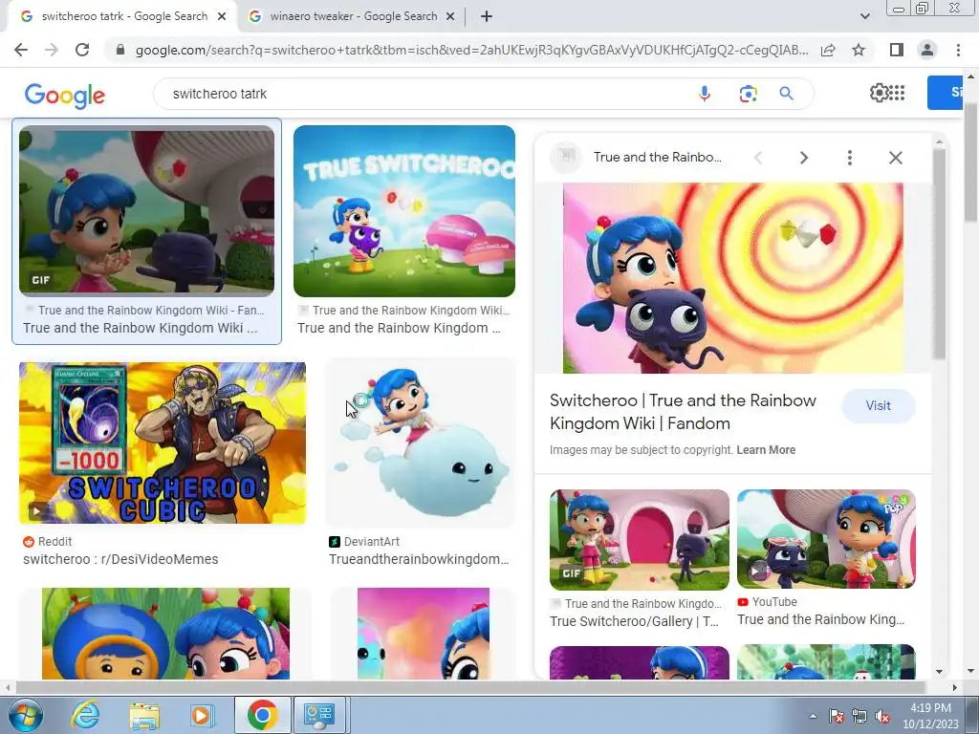Open True Switcheroo/Gallery related GIF
Viewport: 979px width, 734px height.
point(640,540)
